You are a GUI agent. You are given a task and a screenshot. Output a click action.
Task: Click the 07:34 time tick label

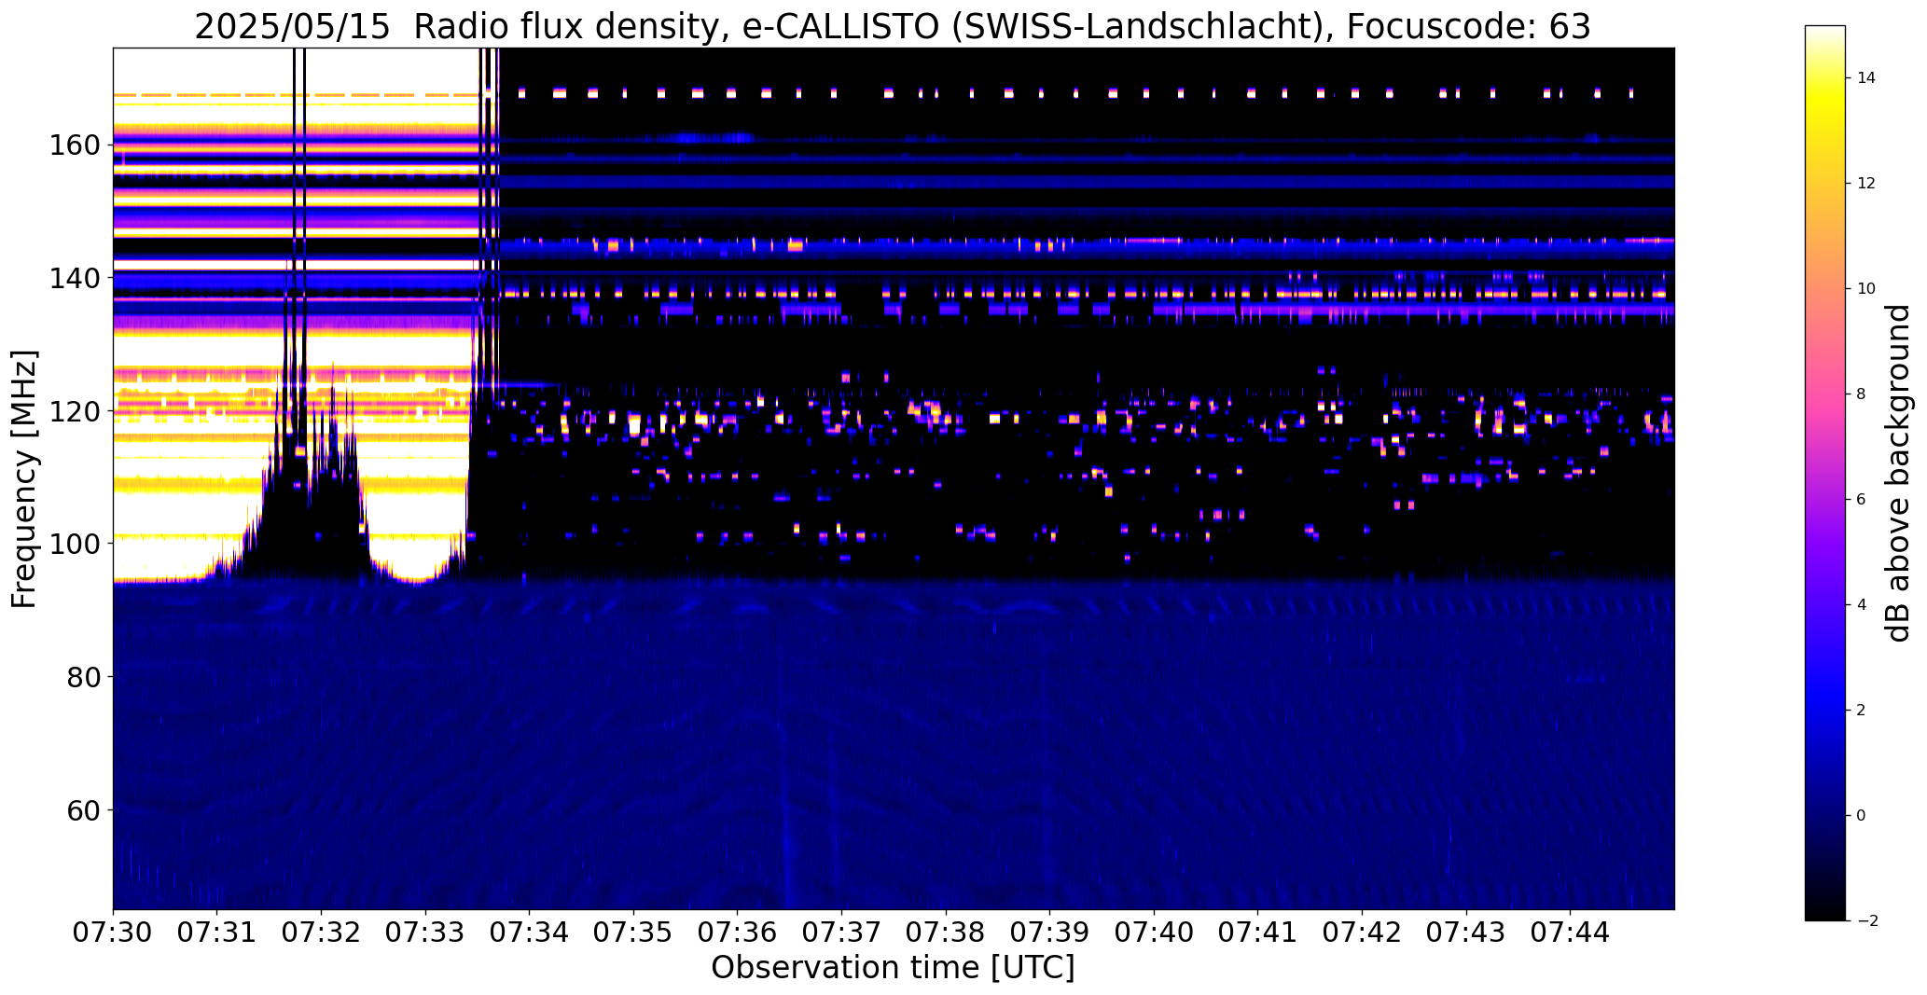click(x=530, y=933)
